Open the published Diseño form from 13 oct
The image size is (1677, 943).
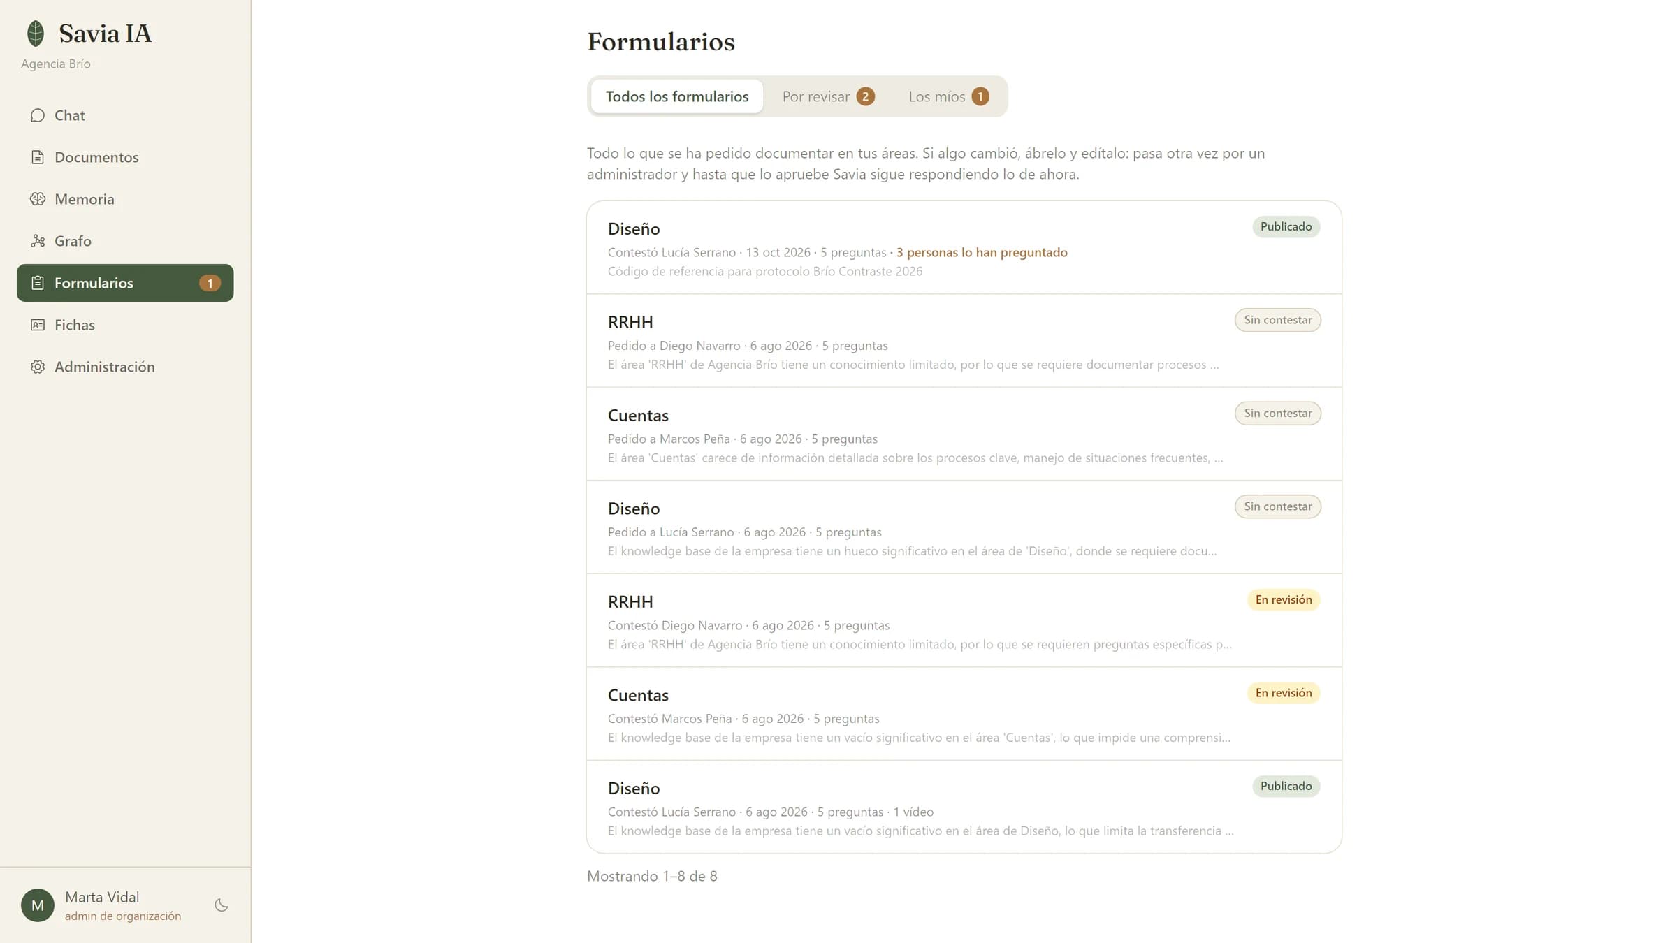pyautogui.click(x=964, y=248)
